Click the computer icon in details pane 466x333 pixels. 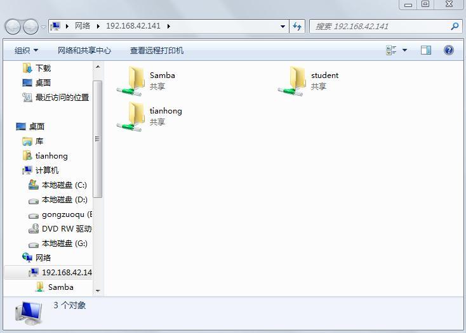(x=29, y=313)
